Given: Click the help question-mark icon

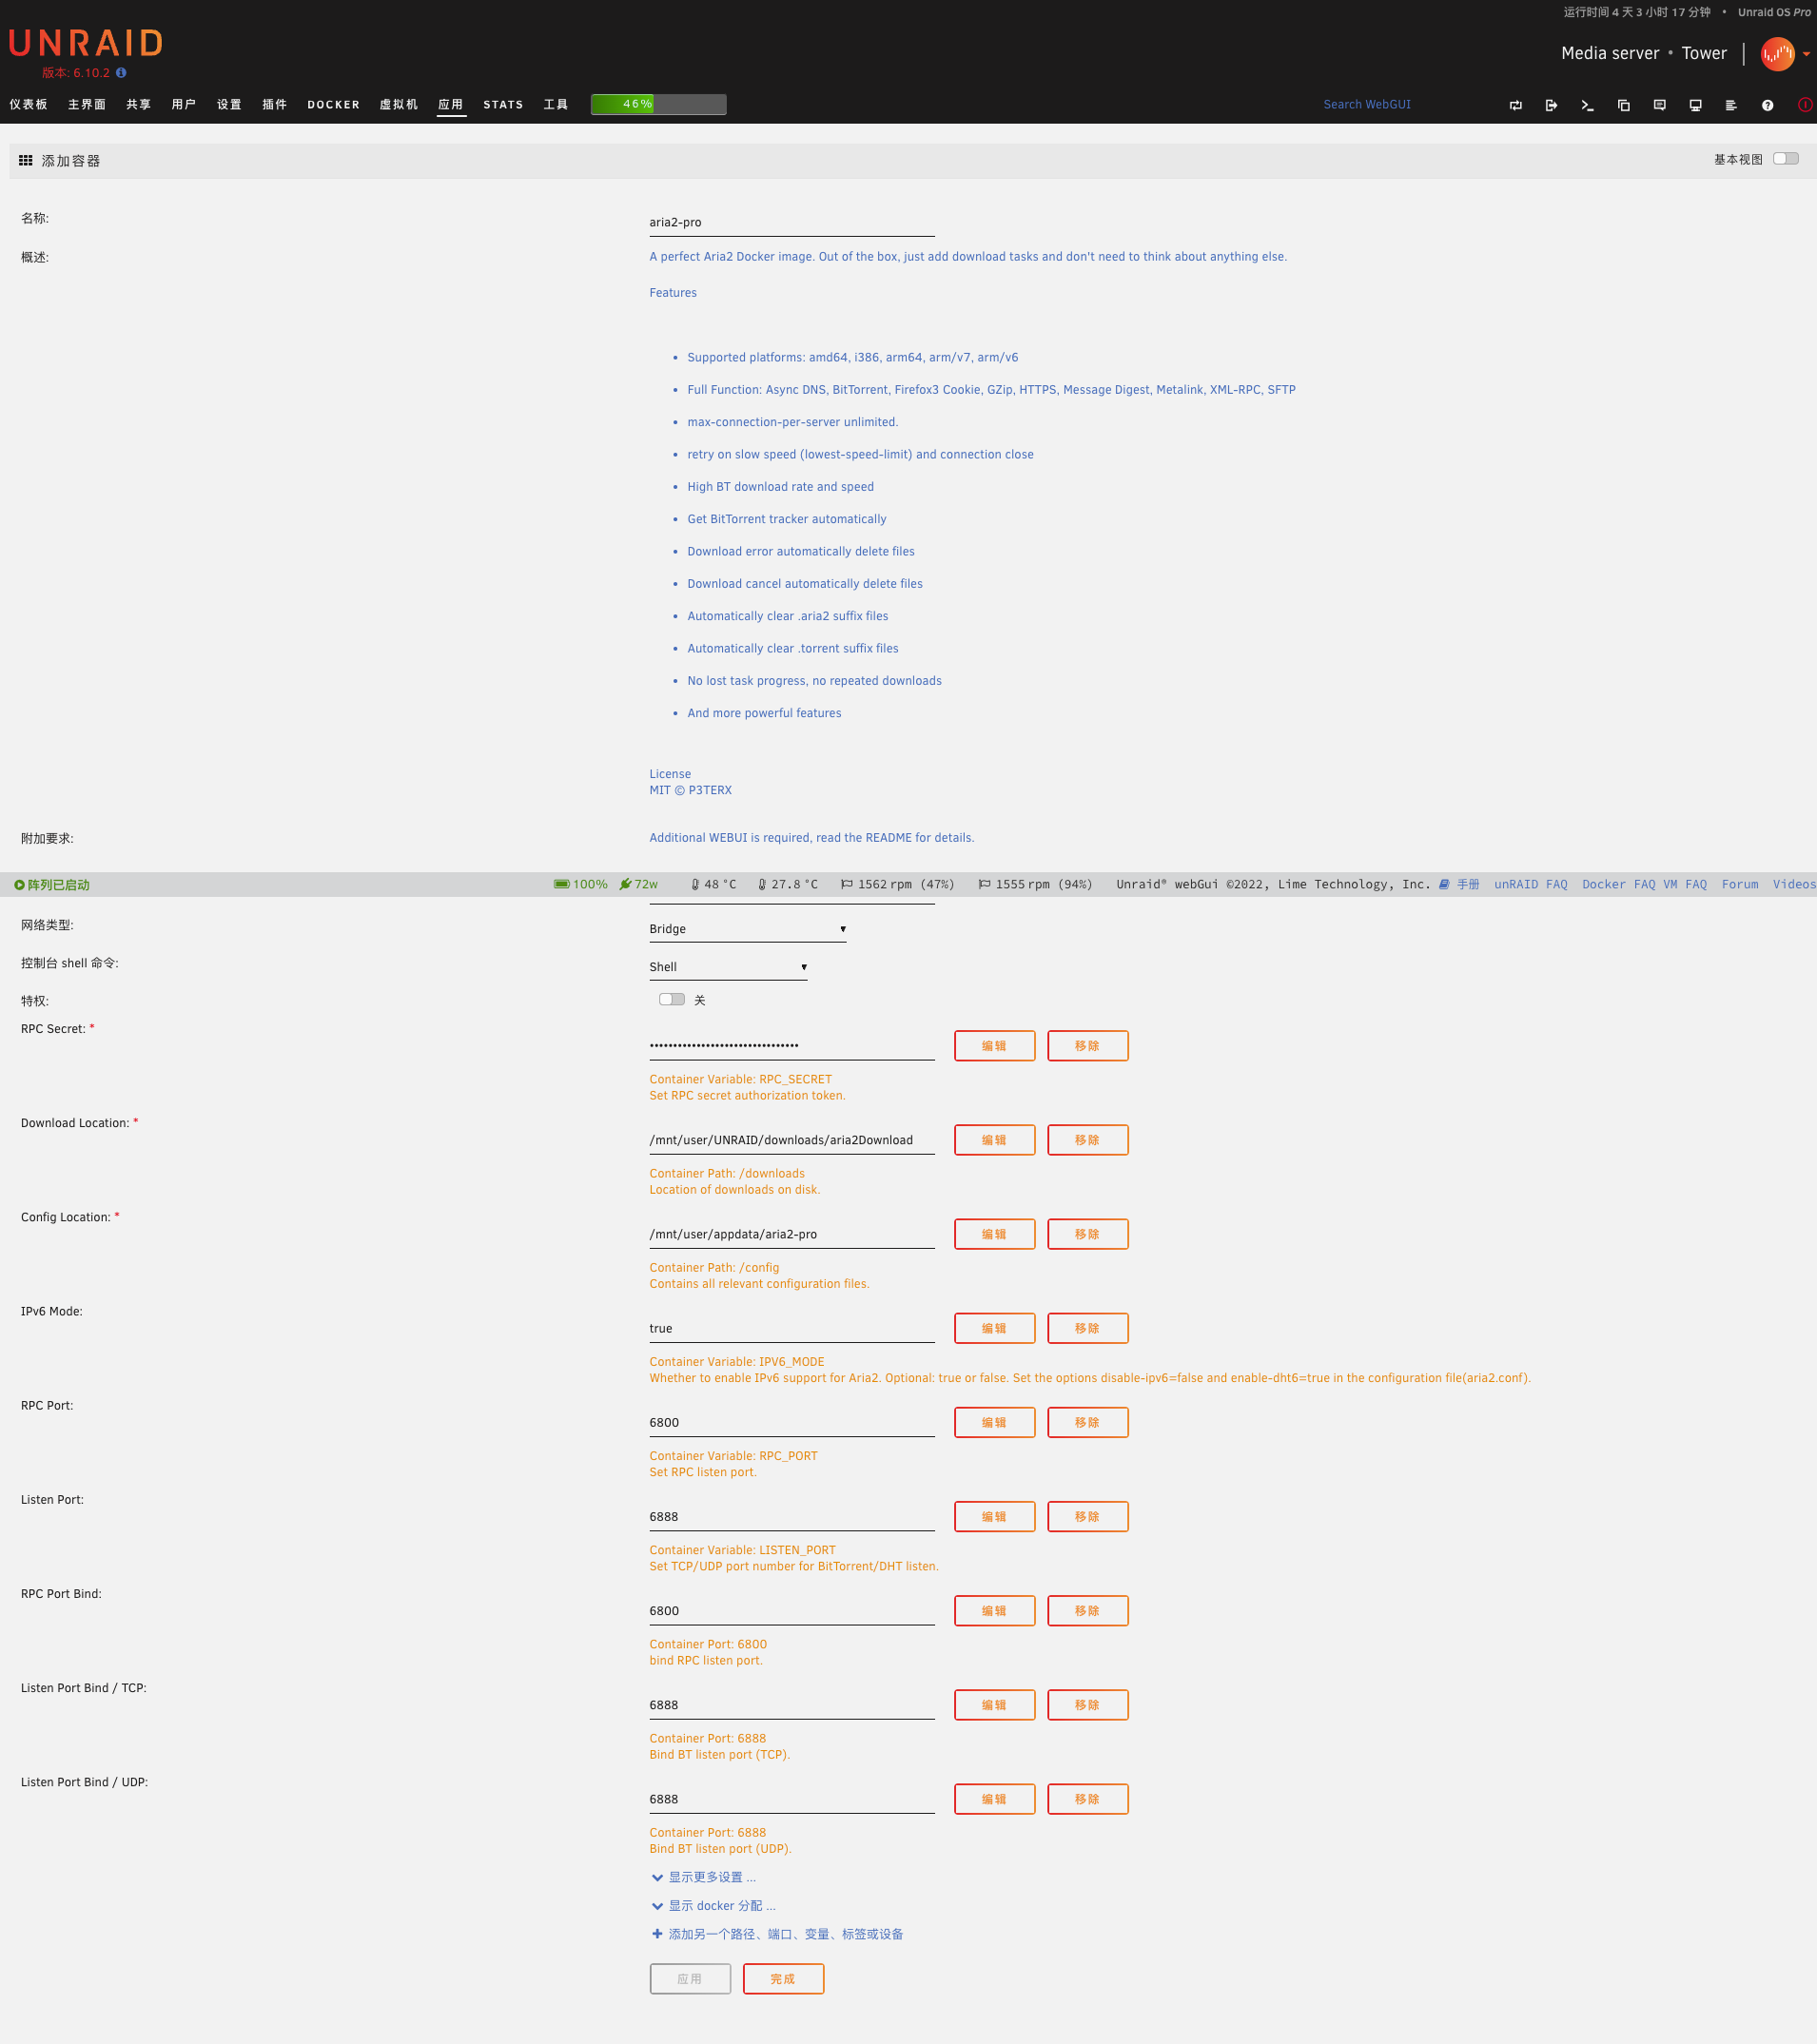Looking at the screenshot, I should (1767, 104).
